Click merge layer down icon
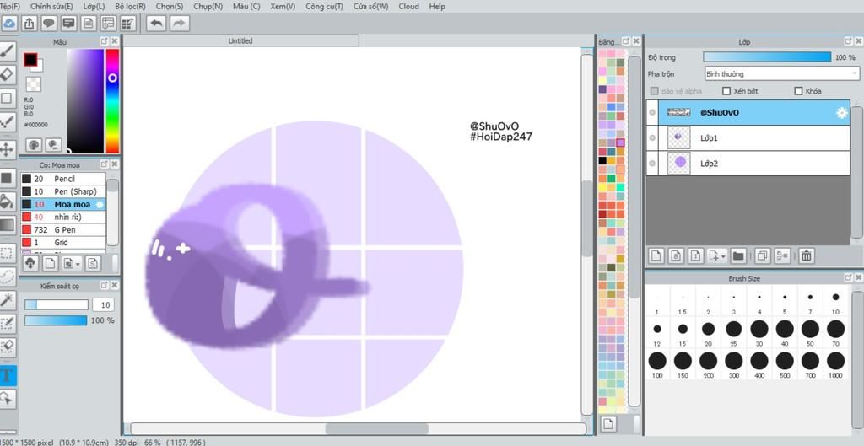The height and width of the screenshot is (446, 864). point(782,255)
